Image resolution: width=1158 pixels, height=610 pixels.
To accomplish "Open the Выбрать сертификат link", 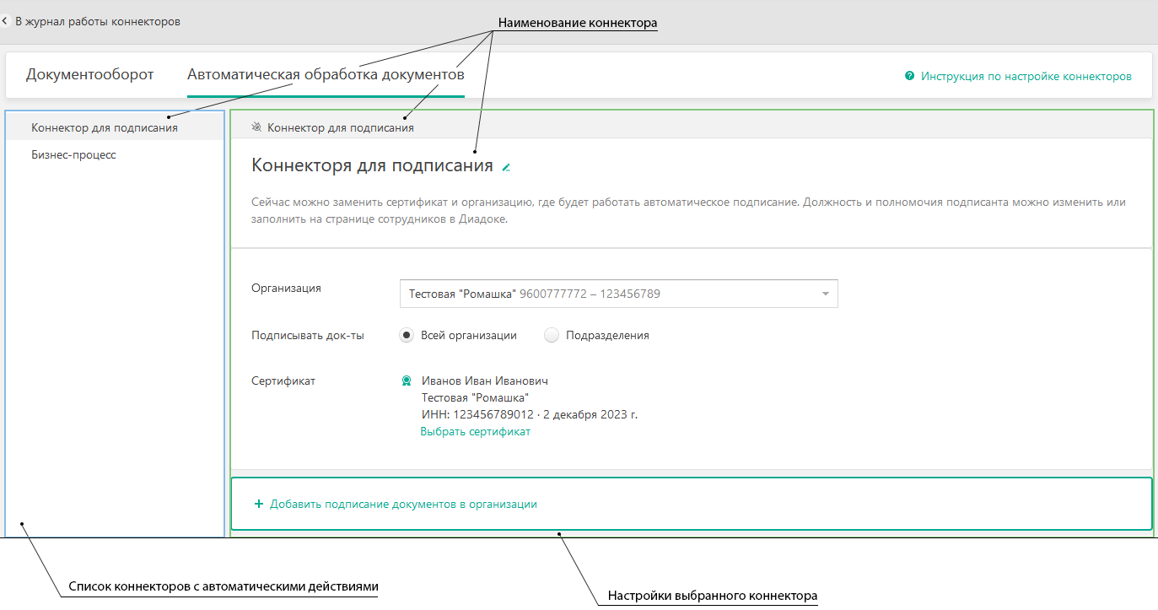I will [476, 431].
